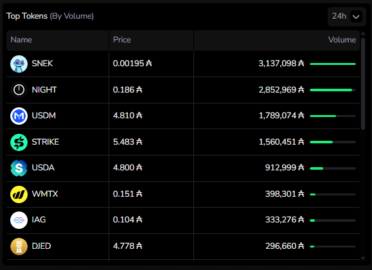Click volume value 398,301 ₳

[285, 194]
